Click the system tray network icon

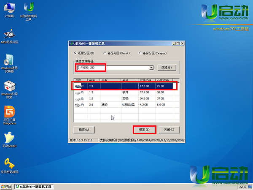click(x=250, y=187)
